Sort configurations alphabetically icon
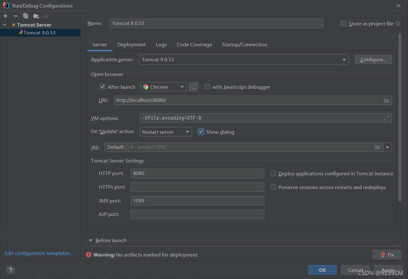Viewport: 408px width, 279px height. point(46,16)
